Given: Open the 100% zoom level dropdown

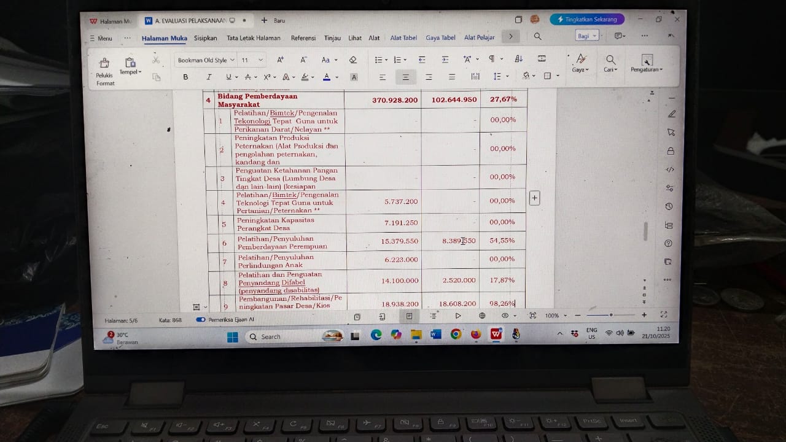Looking at the screenshot, I should [x=555, y=316].
